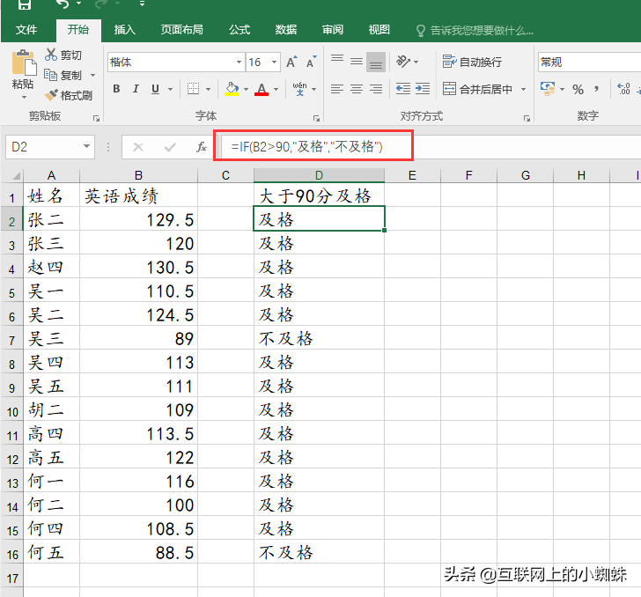This screenshot has width=641, height=597.
Task: Switch to the 插入 tab
Action: coord(125,29)
